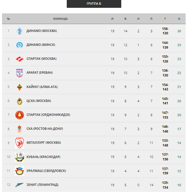Click the ЦСКА (Москва) star emblem
This screenshot has height=193, width=188.
pos(19,101)
